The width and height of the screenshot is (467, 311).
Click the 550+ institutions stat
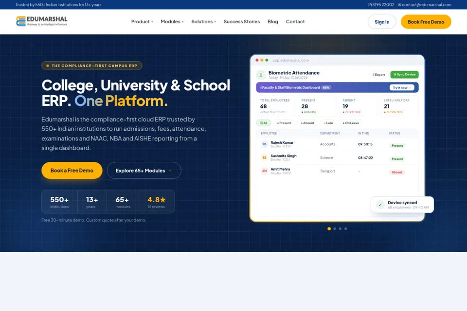pos(59,202)
